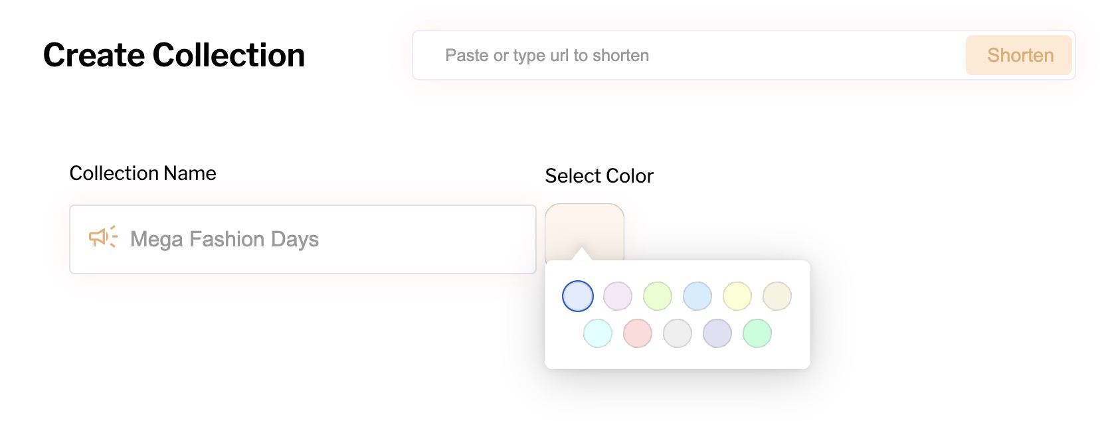This screenshot has height=421, width=1104.
Task: Choose the mint green color swatch
Action: [757, 333]
